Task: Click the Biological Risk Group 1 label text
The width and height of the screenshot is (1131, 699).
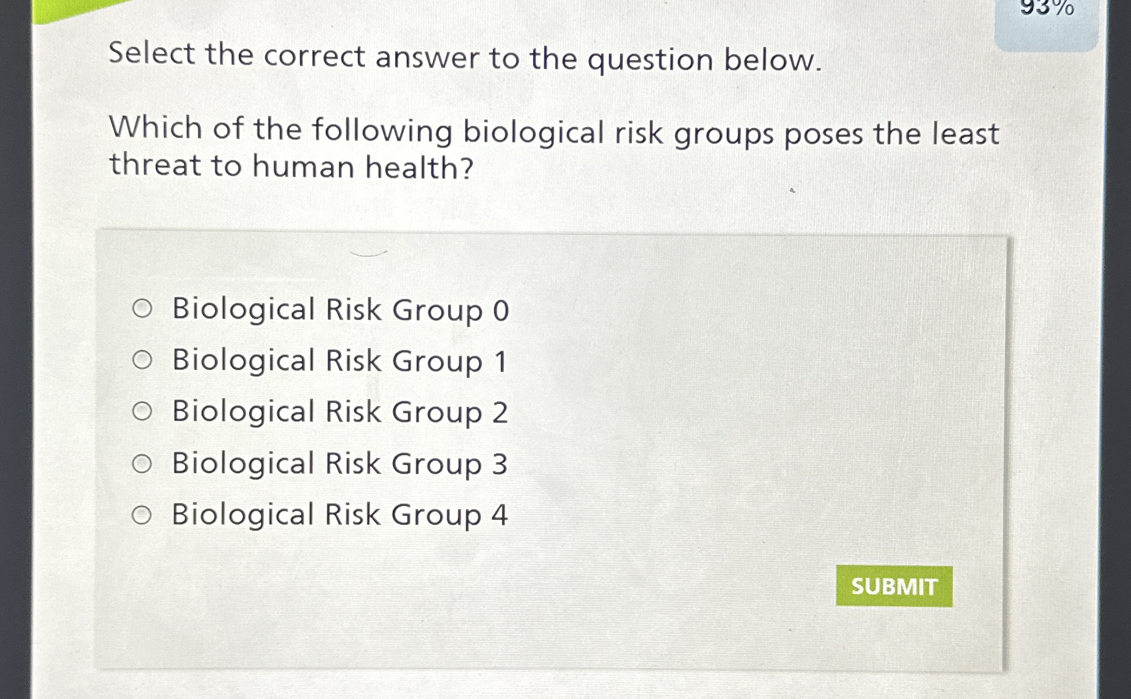Action: pos(338,361)
